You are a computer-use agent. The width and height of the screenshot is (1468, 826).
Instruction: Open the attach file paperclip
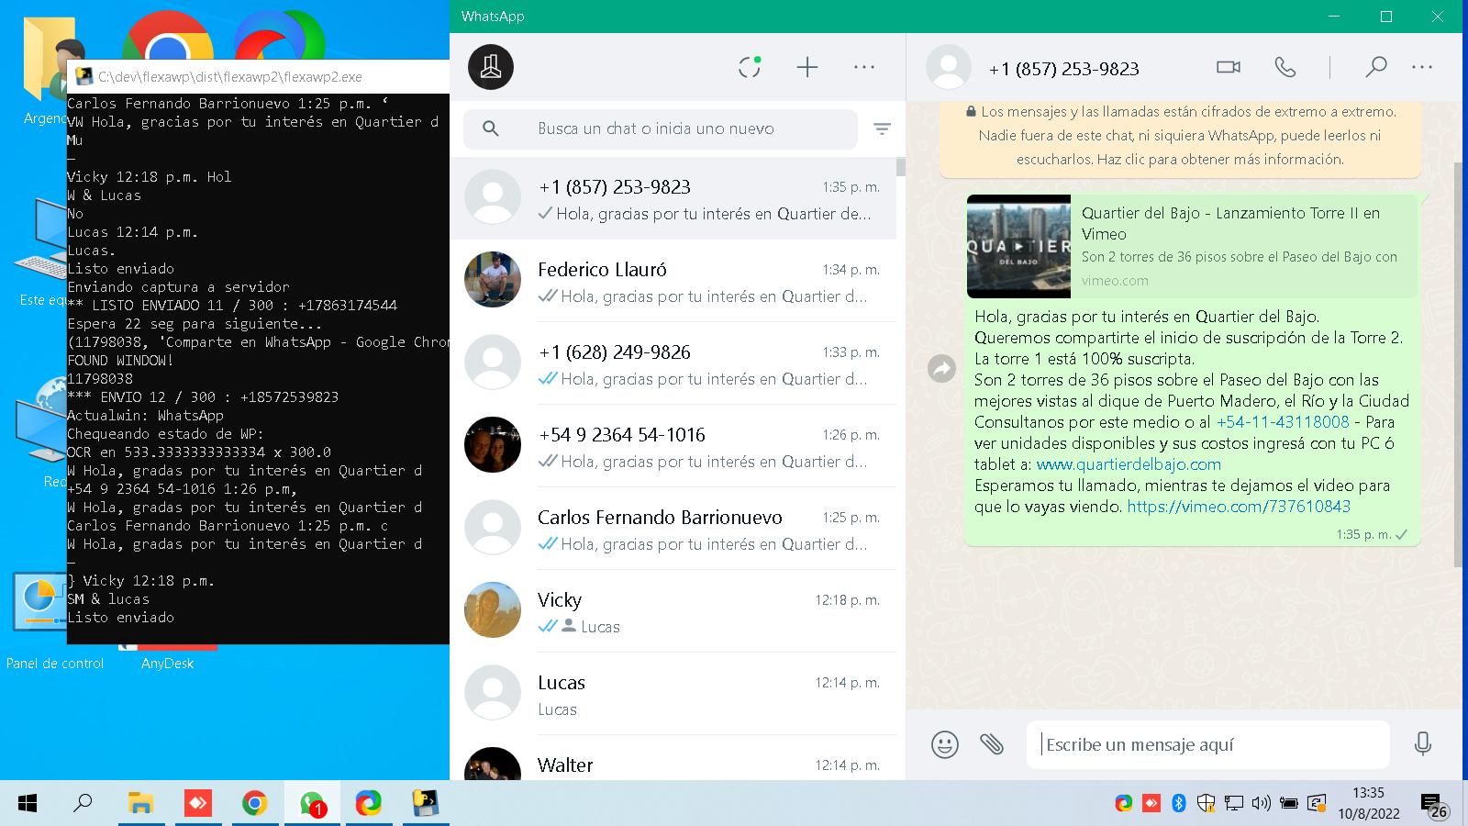pyautogui.click(x=992, y=744)
